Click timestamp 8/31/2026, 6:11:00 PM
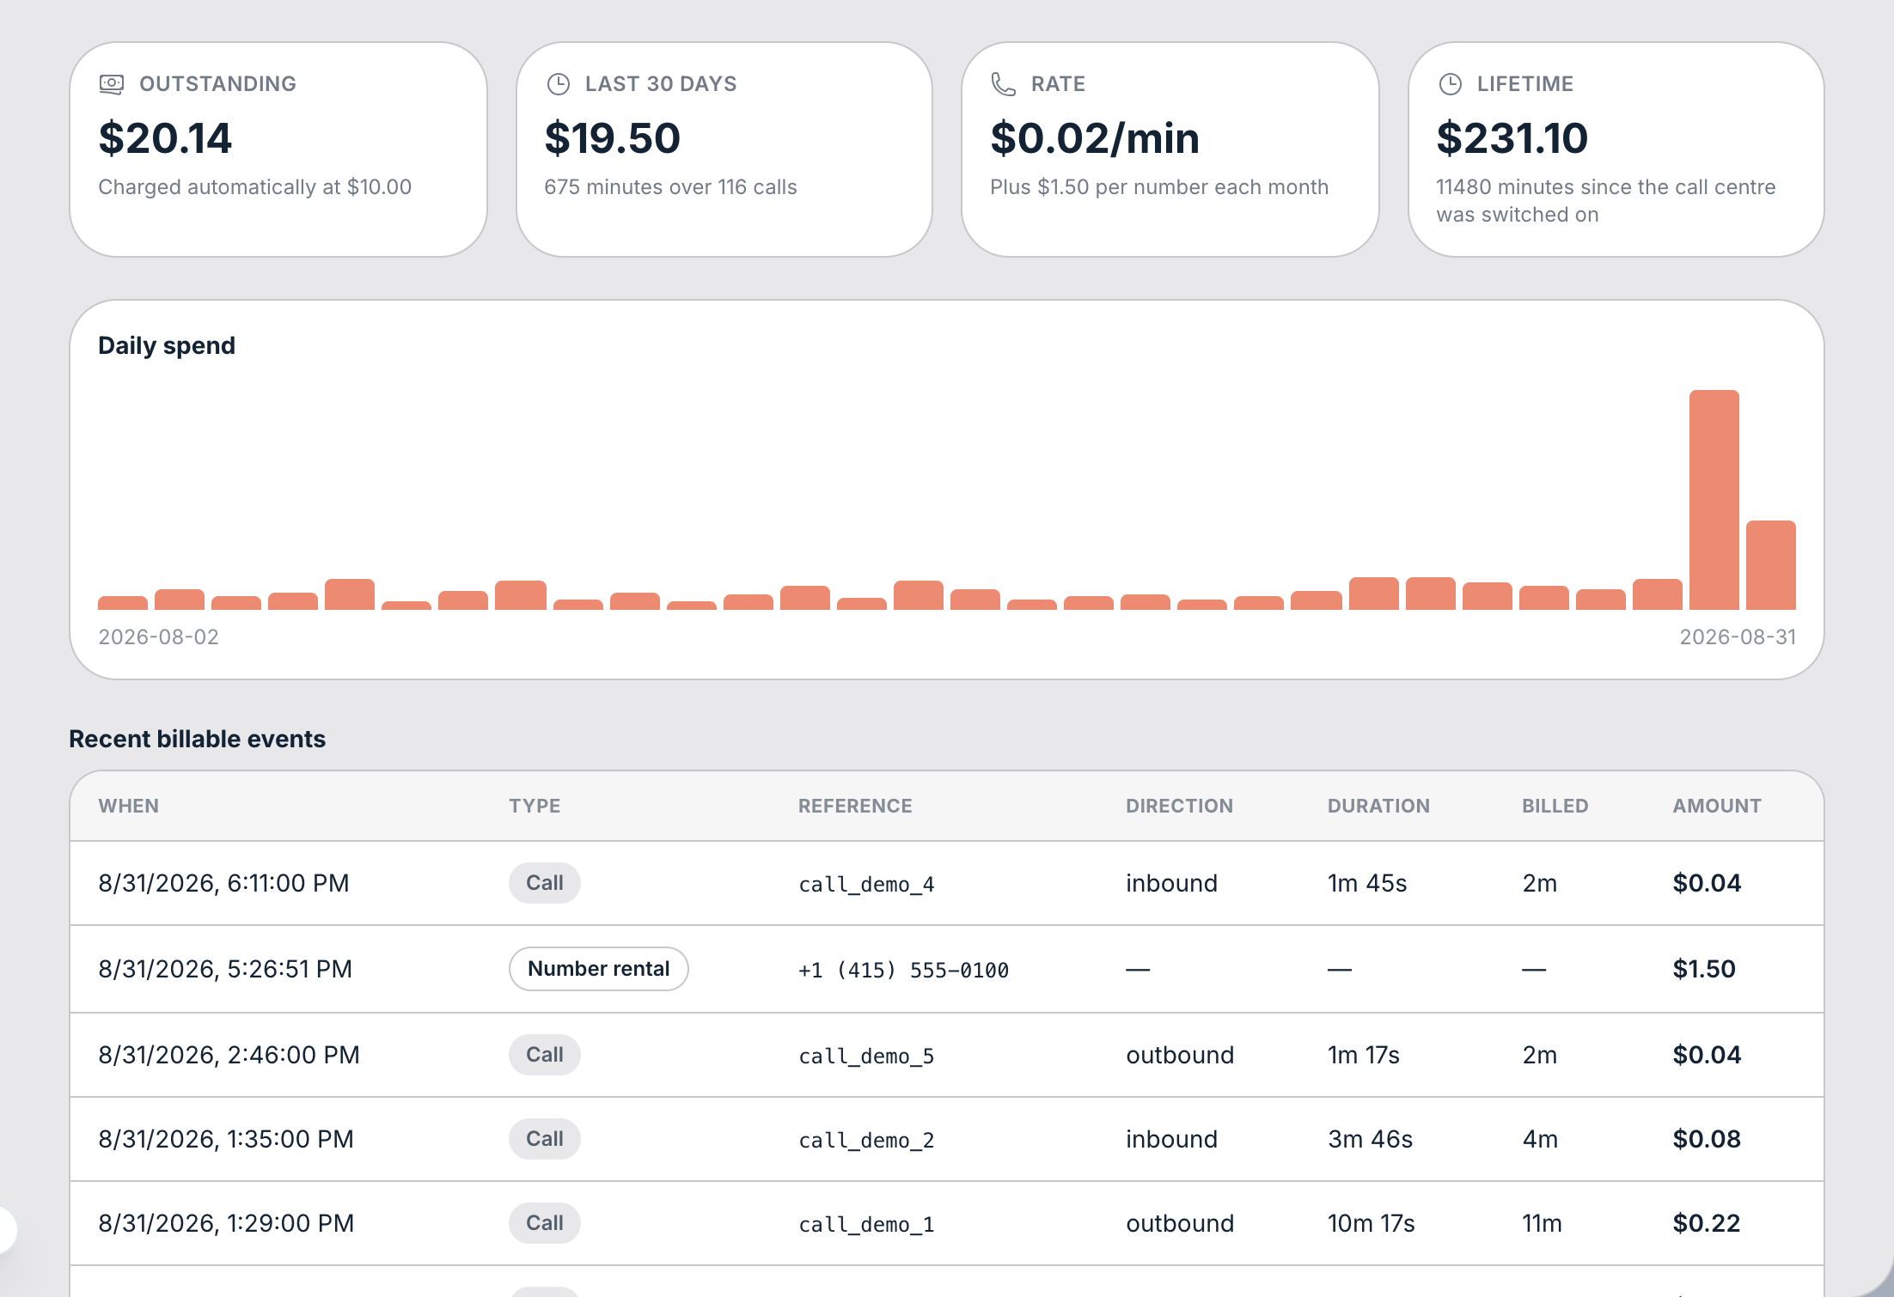Screen dimensions: 1894x1297 224,883
